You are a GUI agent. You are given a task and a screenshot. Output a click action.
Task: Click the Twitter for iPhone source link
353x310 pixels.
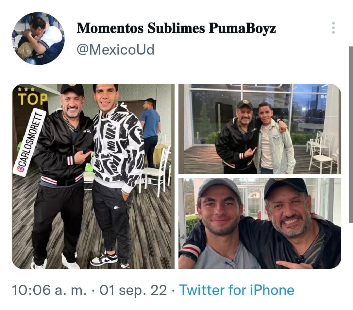[237, 290]
